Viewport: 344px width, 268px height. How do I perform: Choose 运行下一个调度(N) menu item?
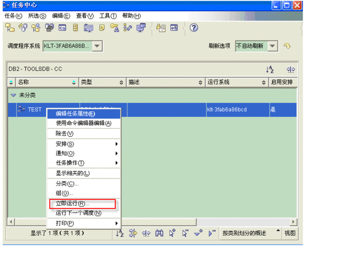coord(84,213)
